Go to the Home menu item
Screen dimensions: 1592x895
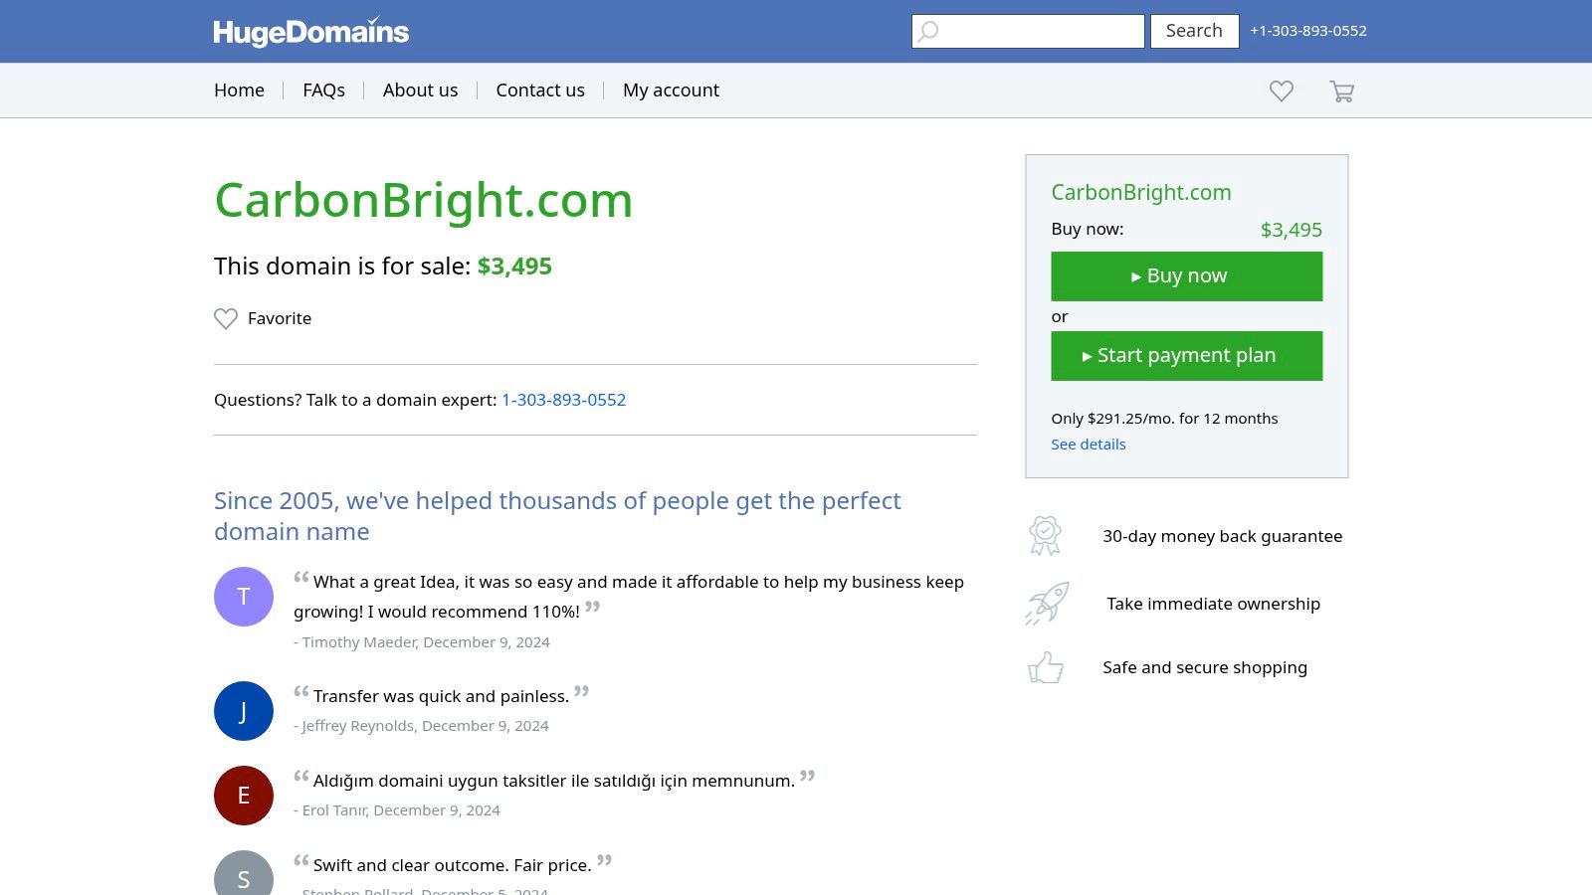(239, 90)
